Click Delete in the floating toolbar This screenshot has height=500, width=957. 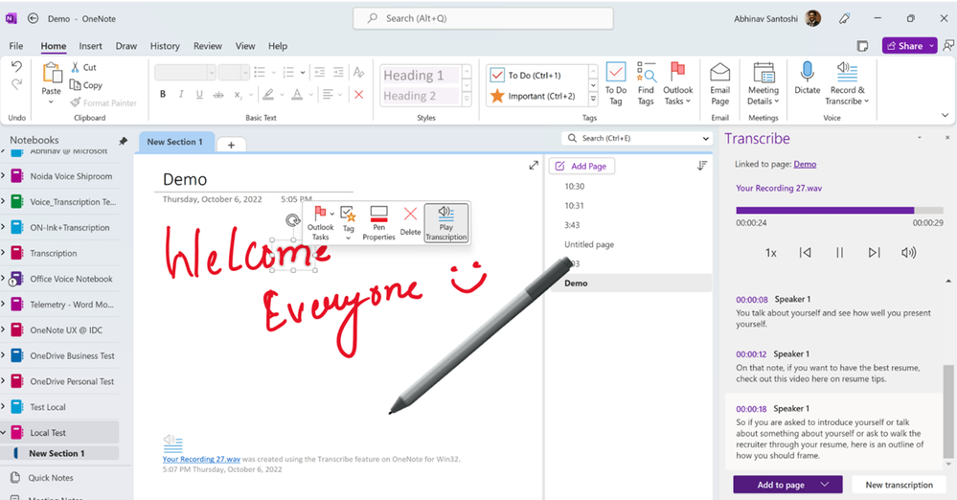(410, 221)
